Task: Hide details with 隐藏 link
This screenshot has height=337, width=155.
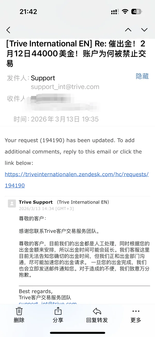Action: [142, 76]
